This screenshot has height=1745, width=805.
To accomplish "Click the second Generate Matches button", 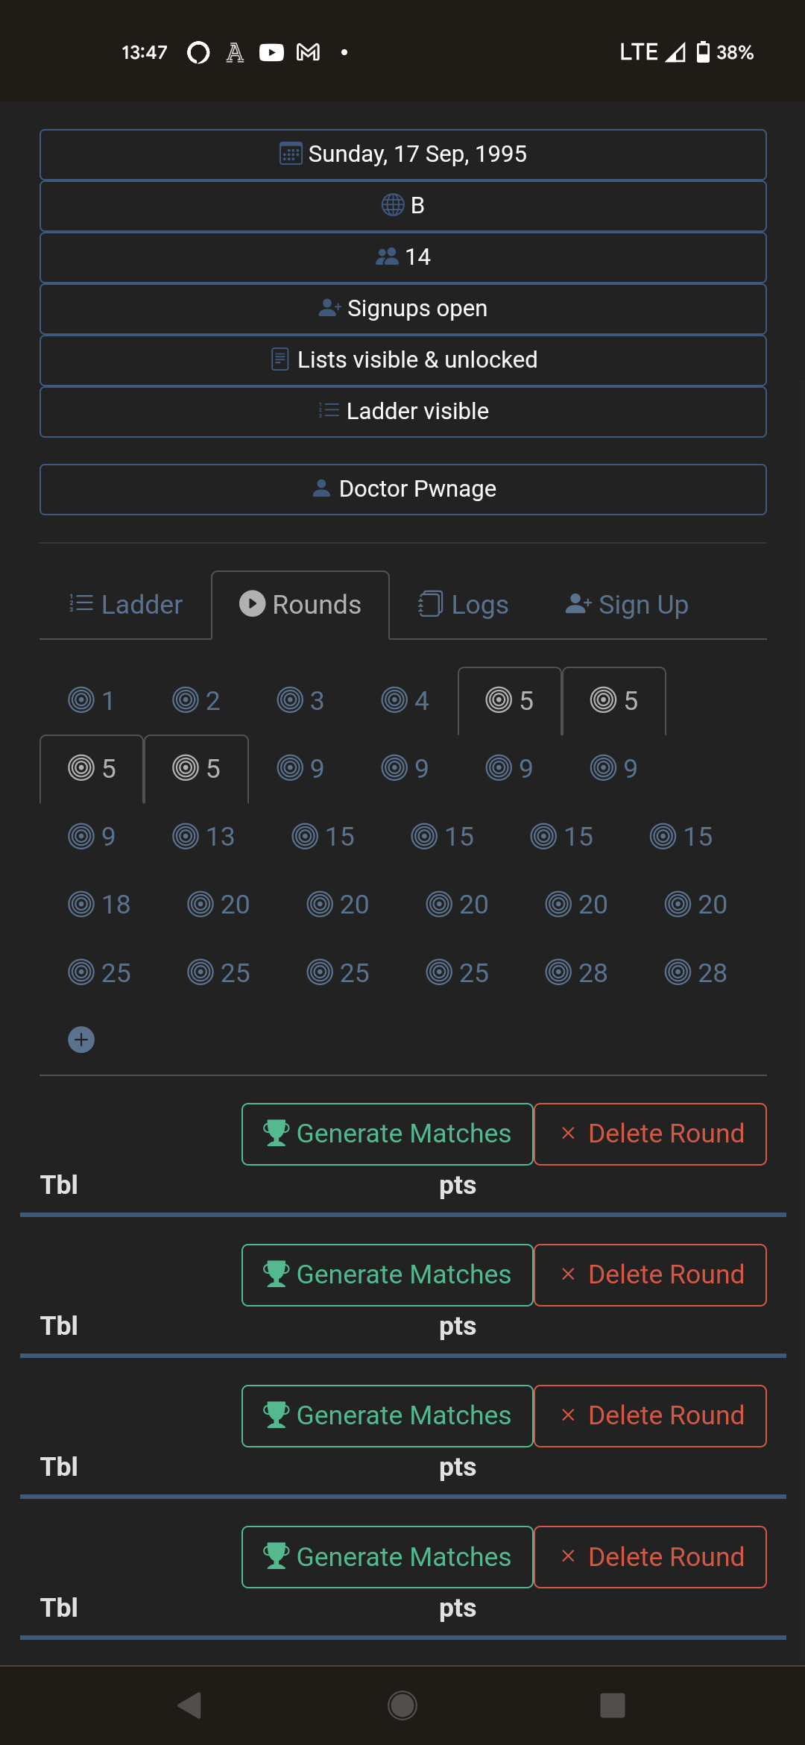I will coord(386,1274).
